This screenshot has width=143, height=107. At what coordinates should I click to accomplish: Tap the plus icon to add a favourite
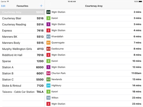pyautogui.click(x=41, y=6)
